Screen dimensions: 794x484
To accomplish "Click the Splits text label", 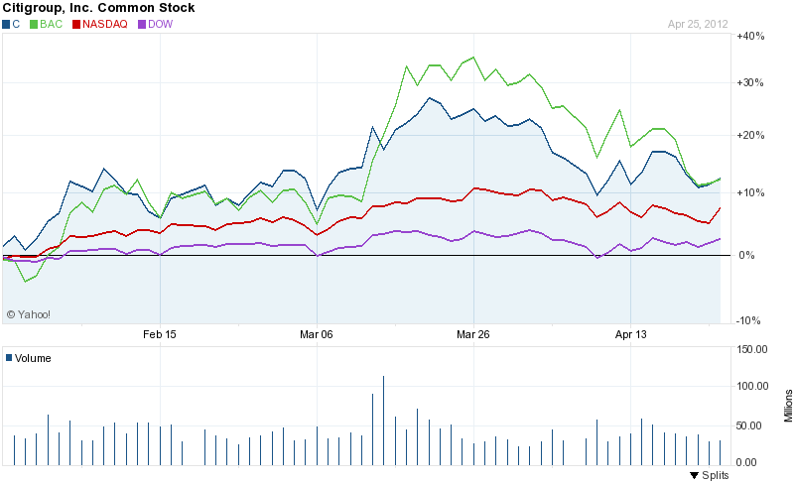I will pyautogui.click(x=716, y=476).
